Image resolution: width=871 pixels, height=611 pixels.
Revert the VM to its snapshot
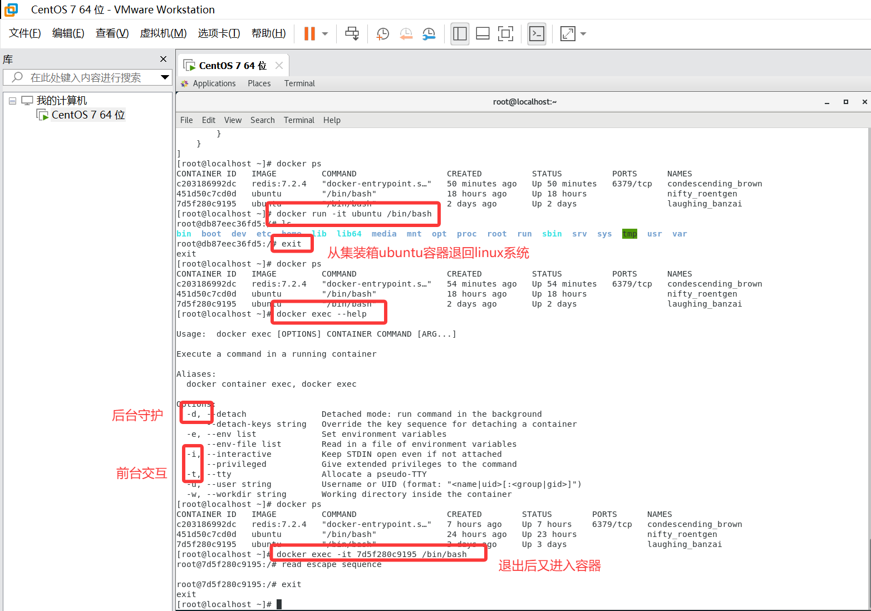coord(406,33)
